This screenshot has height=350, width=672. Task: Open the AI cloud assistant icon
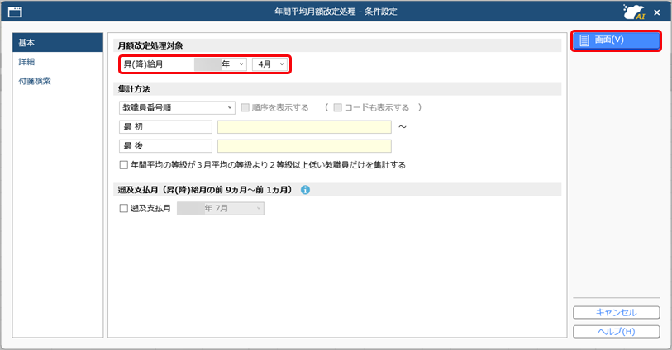pos(634,12)
